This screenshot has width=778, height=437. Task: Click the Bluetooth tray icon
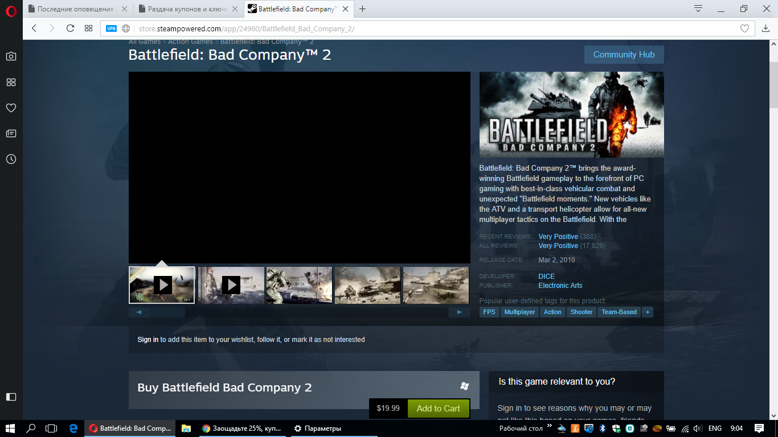(603, 428)
